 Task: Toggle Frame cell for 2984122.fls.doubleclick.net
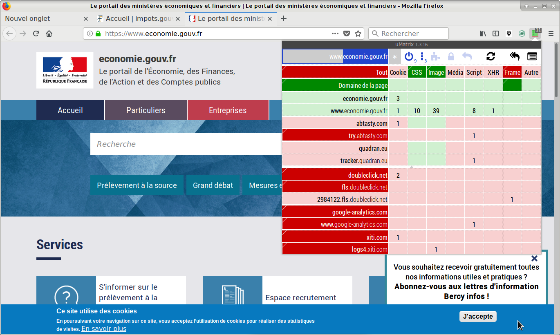point(512,199)
